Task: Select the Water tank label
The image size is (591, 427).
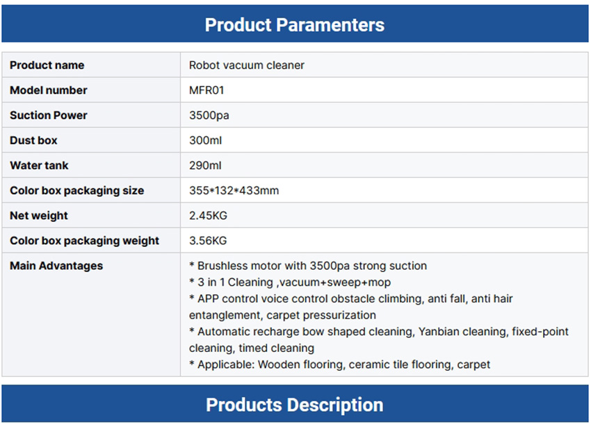Action: tap(39, 166)
